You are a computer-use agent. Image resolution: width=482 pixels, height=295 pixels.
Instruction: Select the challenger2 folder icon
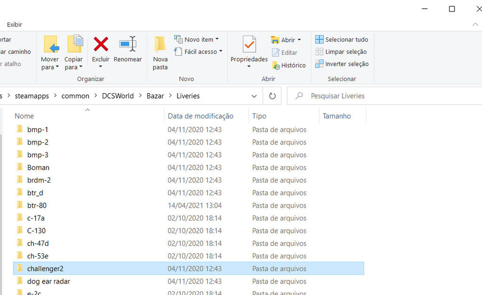click(20, 268)
